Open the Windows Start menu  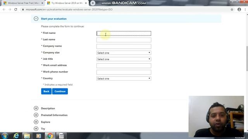[5, 136]
